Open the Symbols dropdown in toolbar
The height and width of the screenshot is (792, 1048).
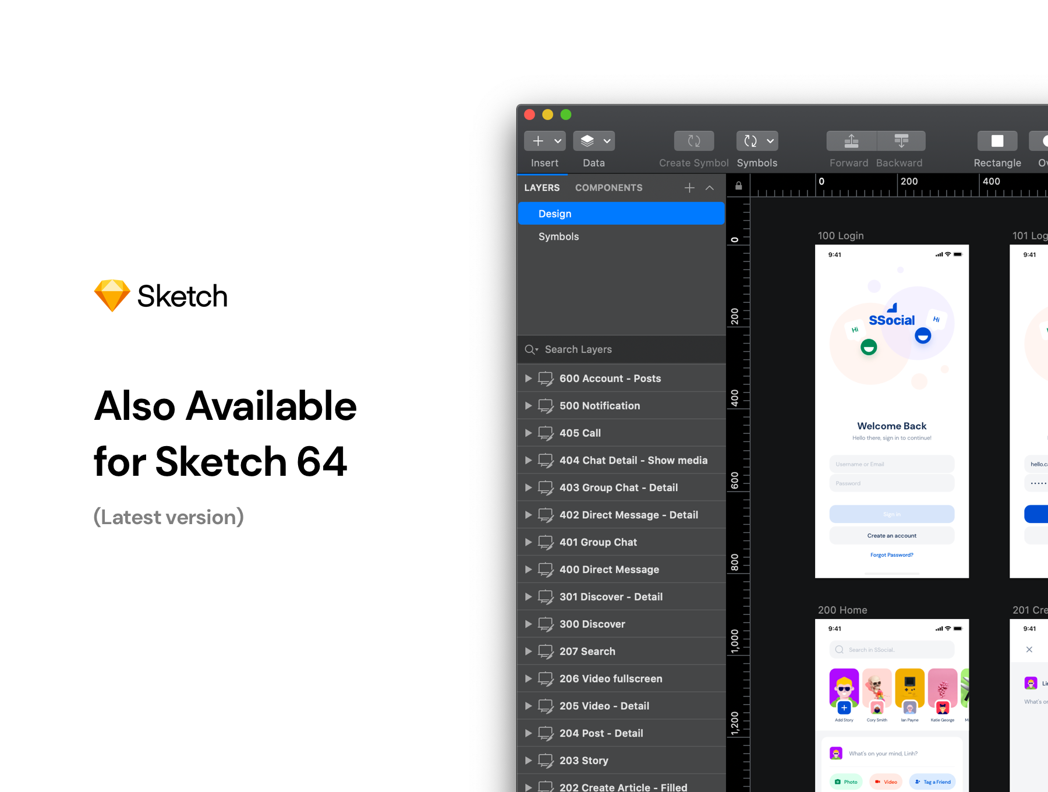pyautogui.click(x=770, y=141)
